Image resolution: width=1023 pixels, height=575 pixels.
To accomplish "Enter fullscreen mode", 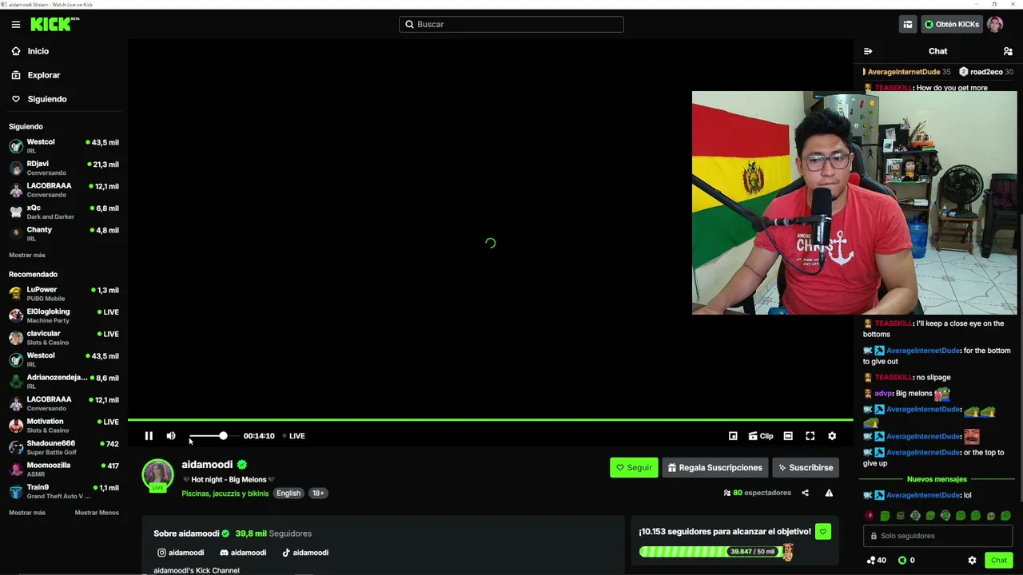I will point(810,436).
